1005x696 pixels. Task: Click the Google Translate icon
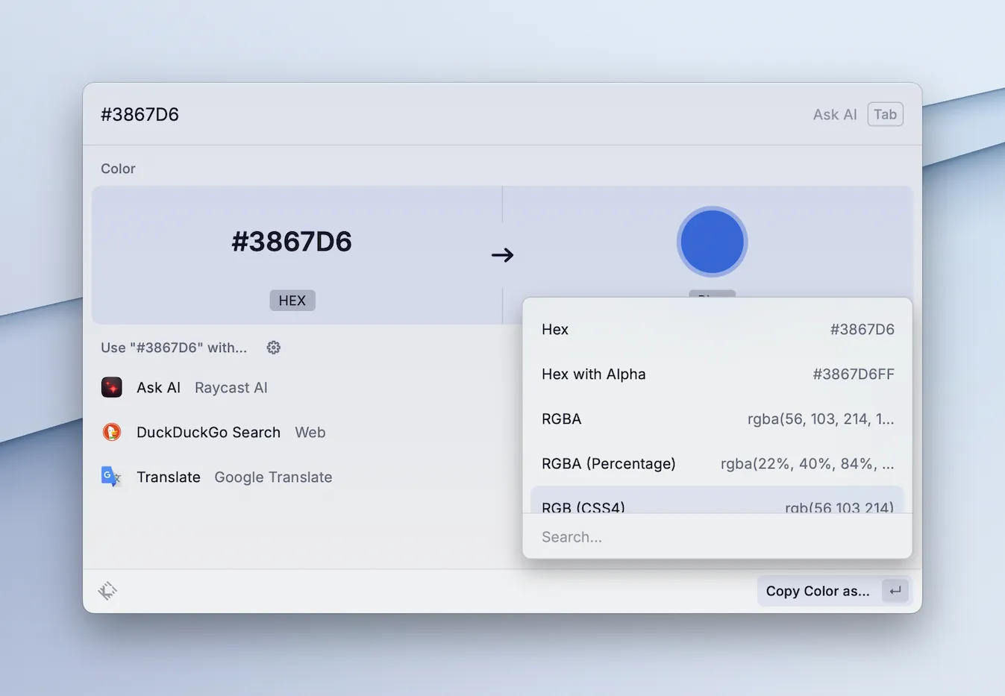click(x=112, y=477)
